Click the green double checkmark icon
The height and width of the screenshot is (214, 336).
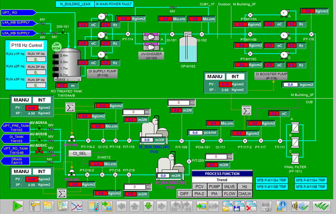(319, 206)
